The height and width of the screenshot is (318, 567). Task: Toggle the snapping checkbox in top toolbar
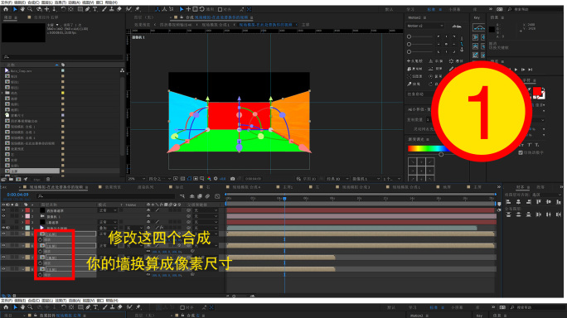(x=220, y=9)
